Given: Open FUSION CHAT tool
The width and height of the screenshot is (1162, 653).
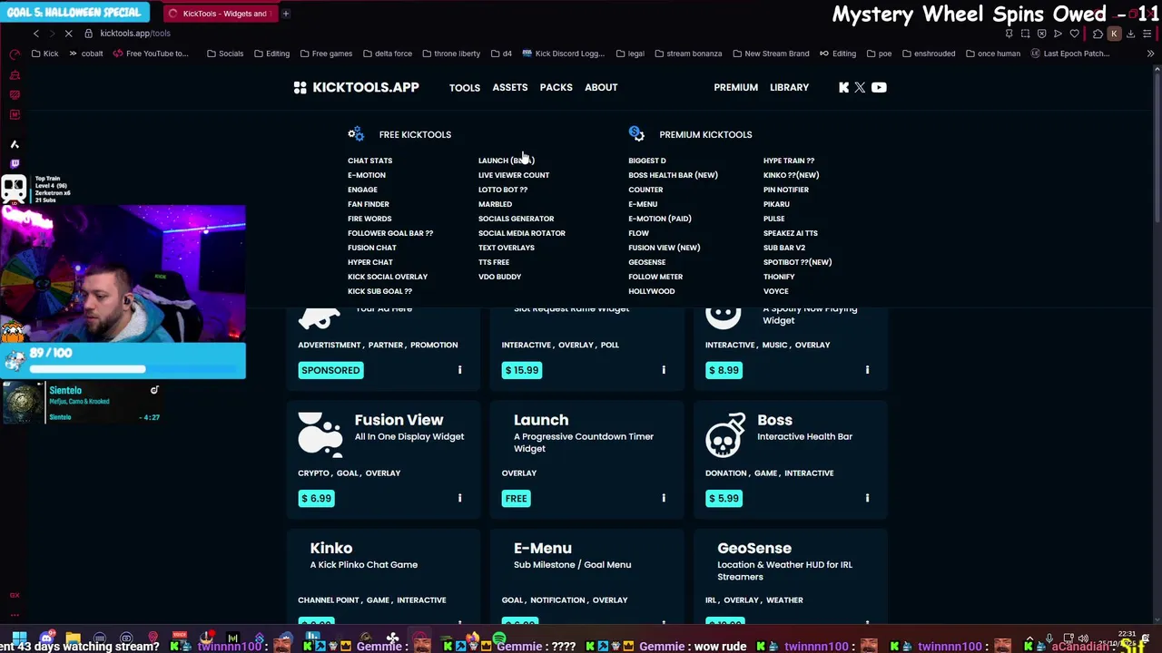Looking at the screenshot, I should coord(371,248).
